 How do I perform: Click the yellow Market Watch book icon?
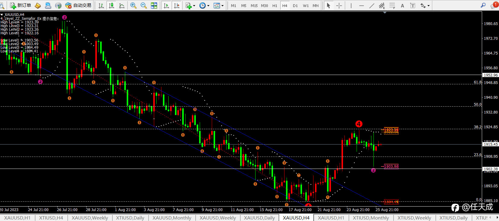[38, 5]
